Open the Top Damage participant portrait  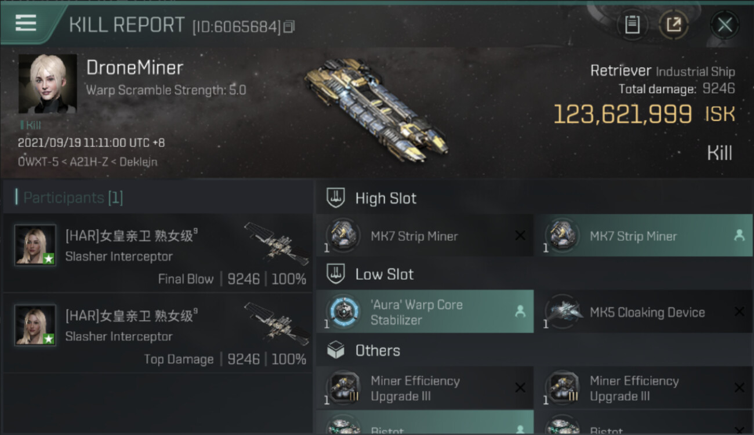point(35,325)
